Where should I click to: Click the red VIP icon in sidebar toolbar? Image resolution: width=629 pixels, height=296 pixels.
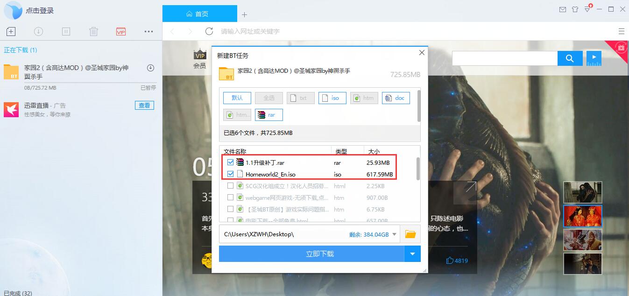click(121, 32)
